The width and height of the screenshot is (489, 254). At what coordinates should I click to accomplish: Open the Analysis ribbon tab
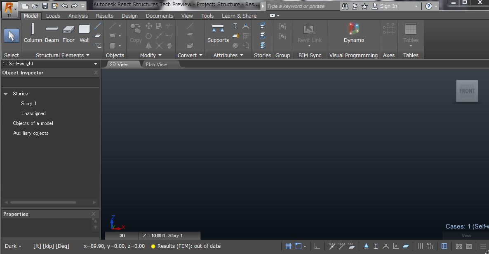78,16
